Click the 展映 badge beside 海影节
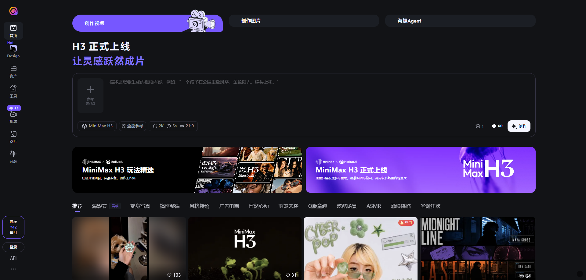586x280 pixels. tap(115, 206)
